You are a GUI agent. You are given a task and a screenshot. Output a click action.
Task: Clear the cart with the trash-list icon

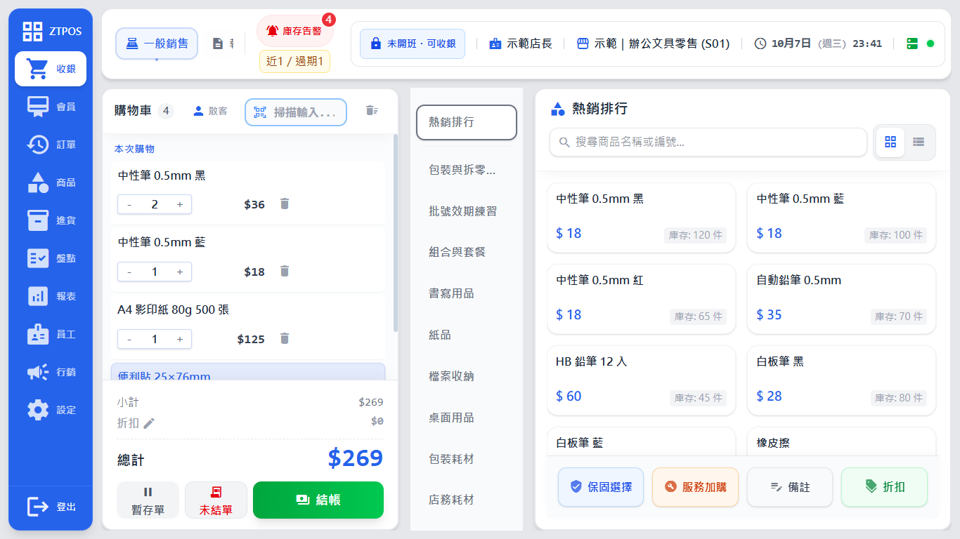tap(372, 110)
